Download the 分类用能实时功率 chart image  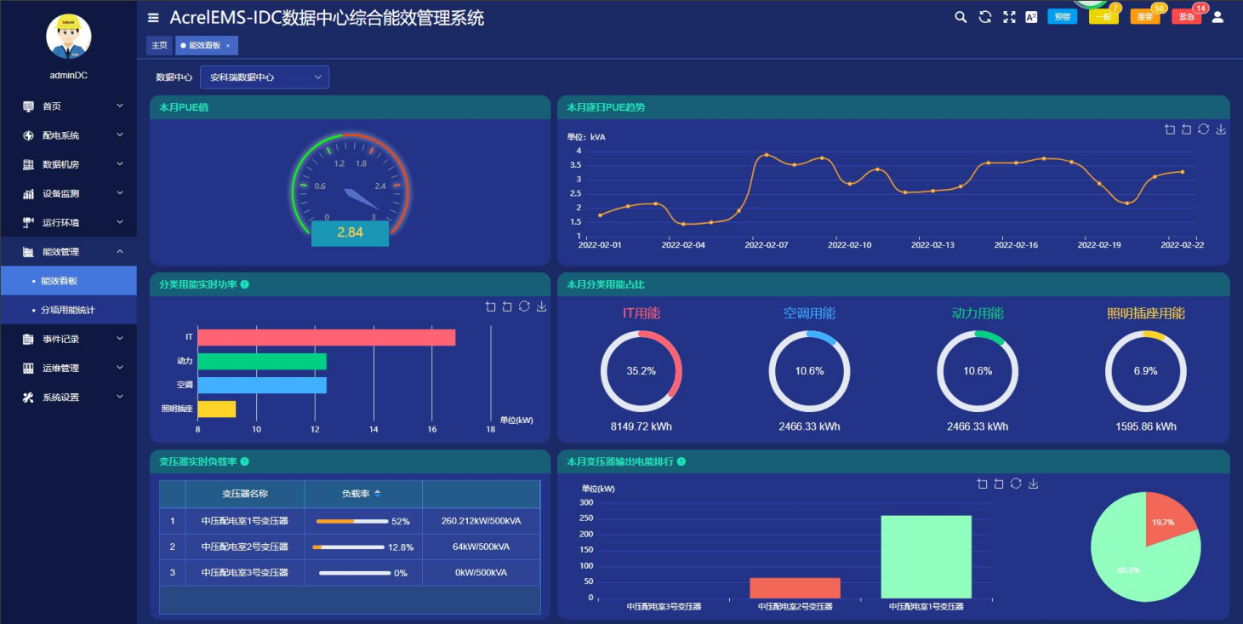pyautogui.click(x=542, y=306)
